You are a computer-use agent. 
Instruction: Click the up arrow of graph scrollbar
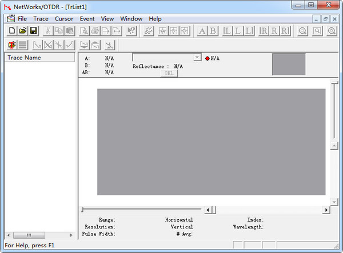pos(334,146)
